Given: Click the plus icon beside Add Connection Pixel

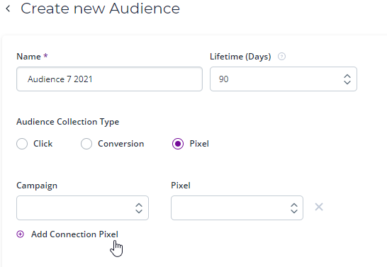Looking at the screenshot, I should pos(21,234).
